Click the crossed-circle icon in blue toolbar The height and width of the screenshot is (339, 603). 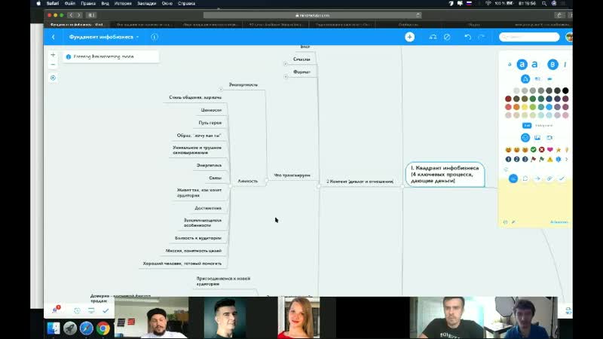tap(447, 37)
